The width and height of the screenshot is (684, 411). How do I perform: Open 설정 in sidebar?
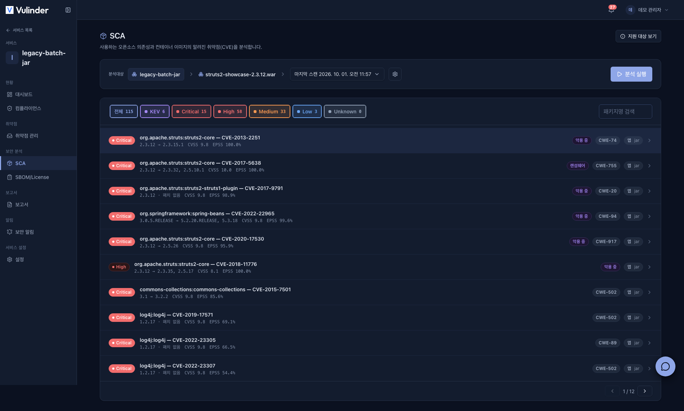click(38, 260)
